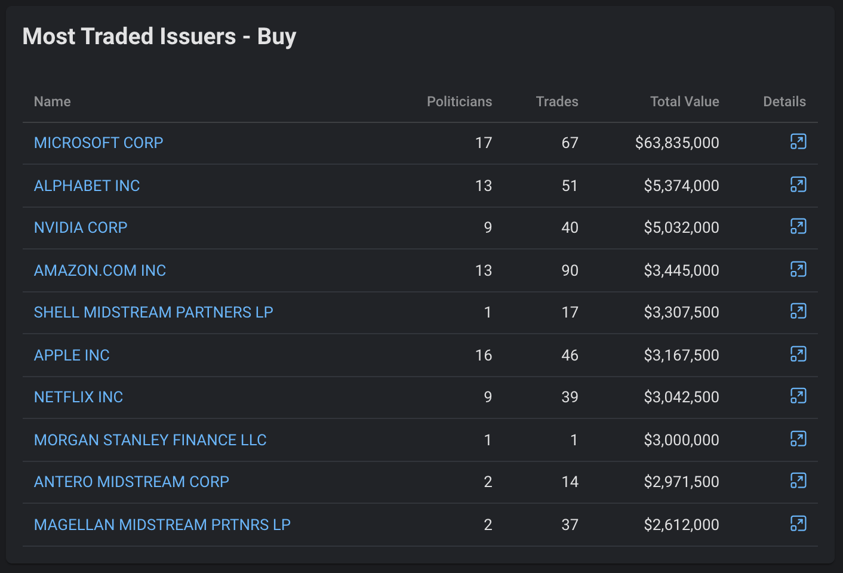Select the NETFLIX INC link
843x573 pixels.
pyautogui.click(x=78, y=397)
